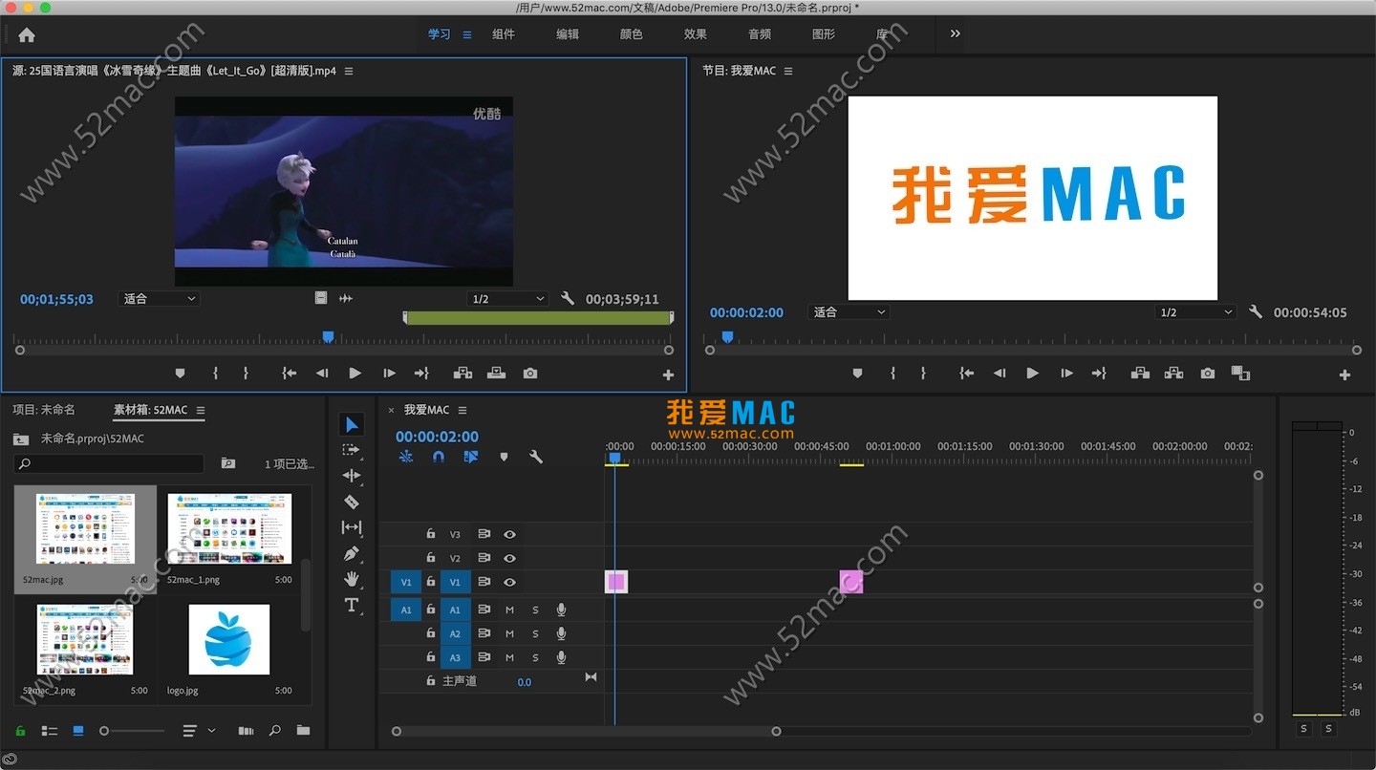Click source monitor playhead marker
Screen dimensions: 1376x770
(328, 337)
